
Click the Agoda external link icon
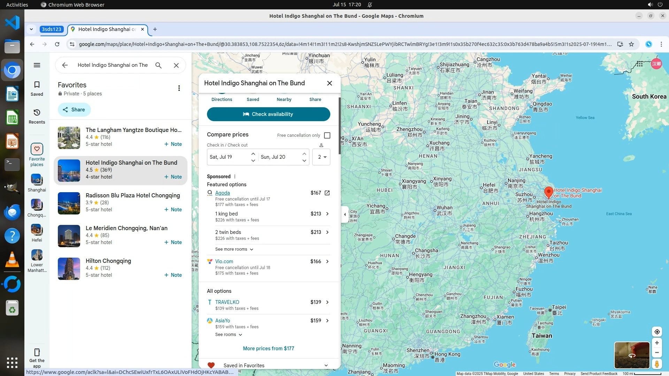(327, 193)
